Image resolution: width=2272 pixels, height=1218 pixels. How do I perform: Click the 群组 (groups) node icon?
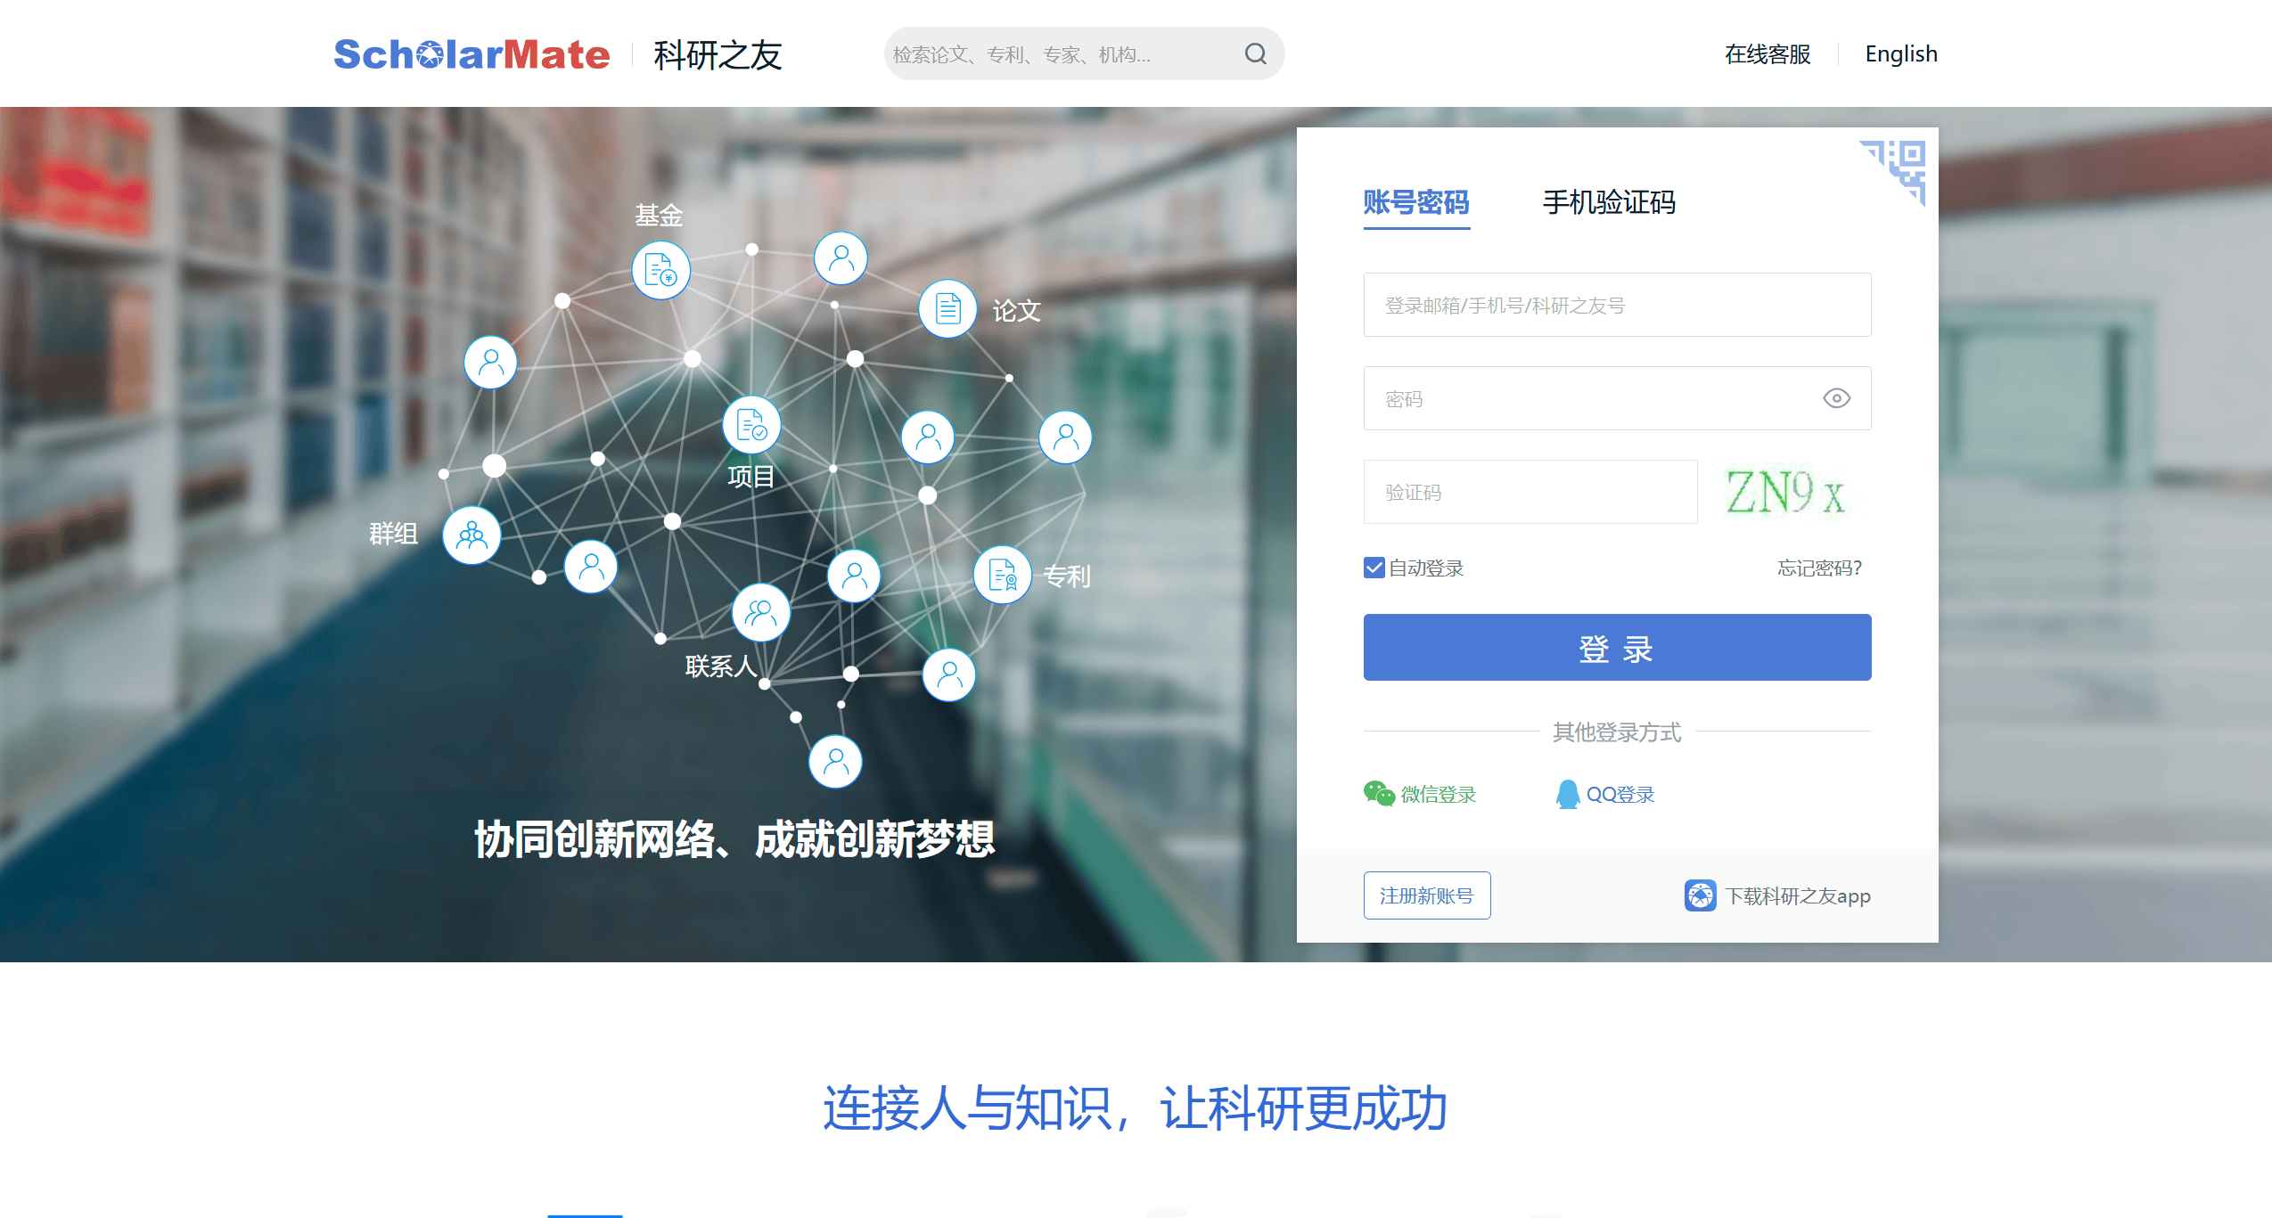[x=471, y=535]
